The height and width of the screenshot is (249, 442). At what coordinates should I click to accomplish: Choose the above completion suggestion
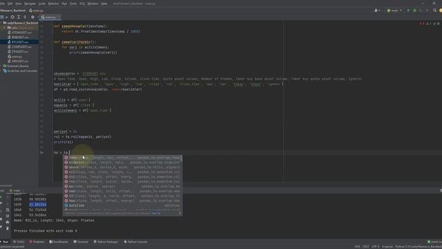click(122, 167)
